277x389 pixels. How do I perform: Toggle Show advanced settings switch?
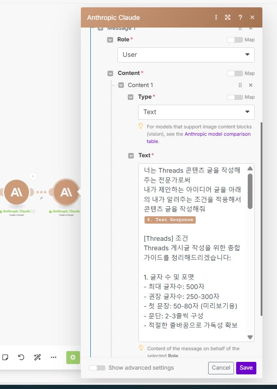[x=97, y=367]
